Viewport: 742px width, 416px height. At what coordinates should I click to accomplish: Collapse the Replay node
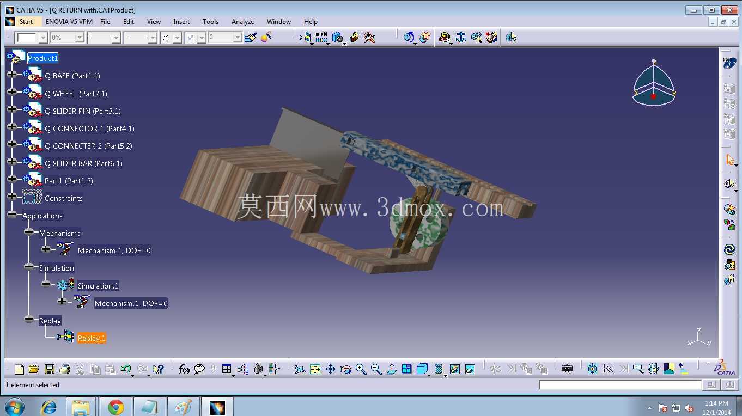tap(29, 319)
